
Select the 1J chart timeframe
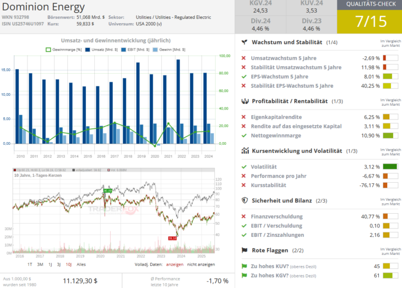[50, 264]
